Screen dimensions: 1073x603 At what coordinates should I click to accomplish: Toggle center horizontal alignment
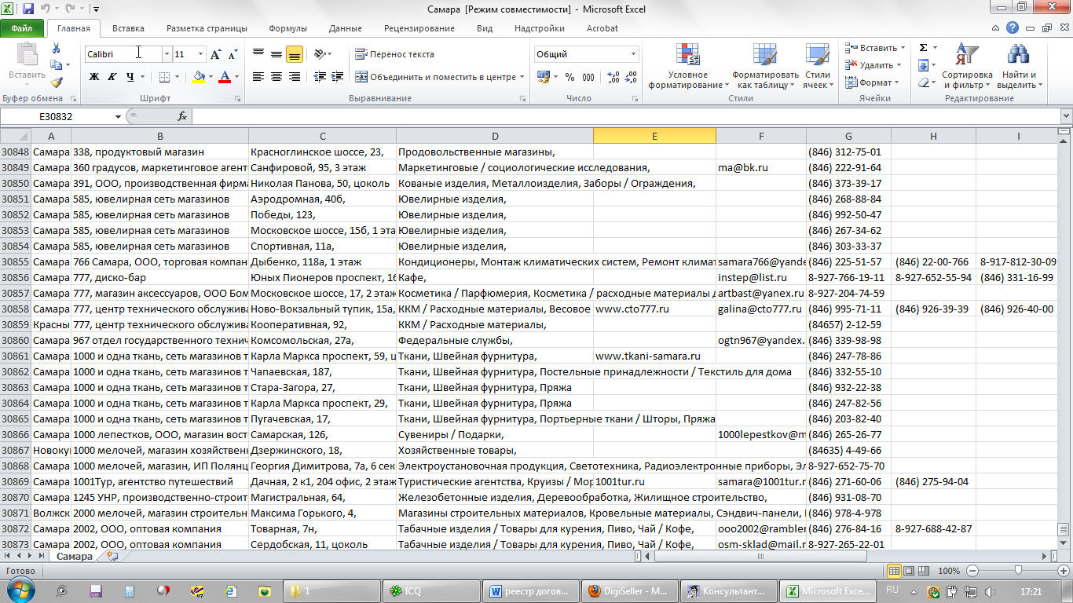coord(276,77)
